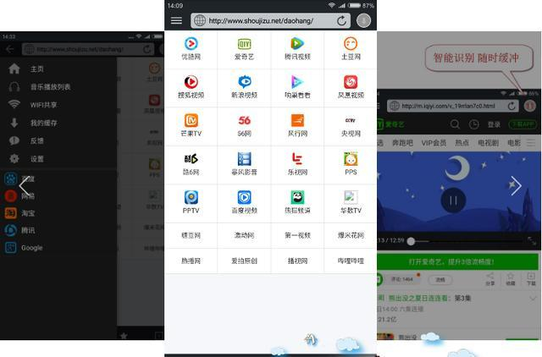
Task: Go to previous screenshot with left chevron
Action: (24, 186)
